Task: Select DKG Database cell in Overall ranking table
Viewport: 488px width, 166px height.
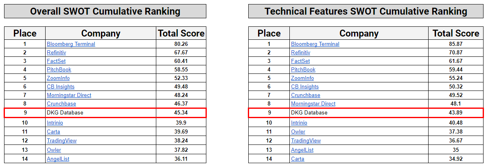Action: 65,112
